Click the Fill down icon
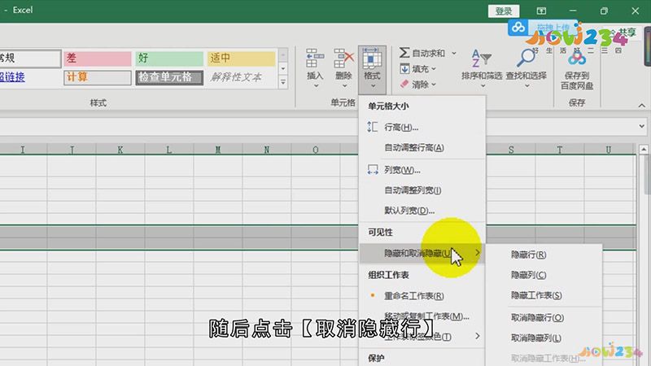651x366 pixels. 404,69
